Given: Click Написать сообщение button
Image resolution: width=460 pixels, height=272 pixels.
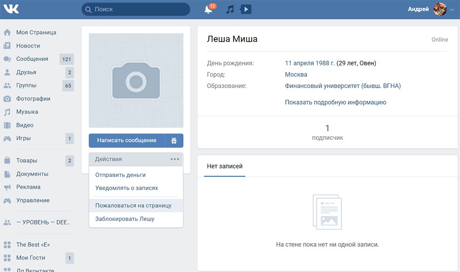Looking at the screenshot, I should [126, 141].
